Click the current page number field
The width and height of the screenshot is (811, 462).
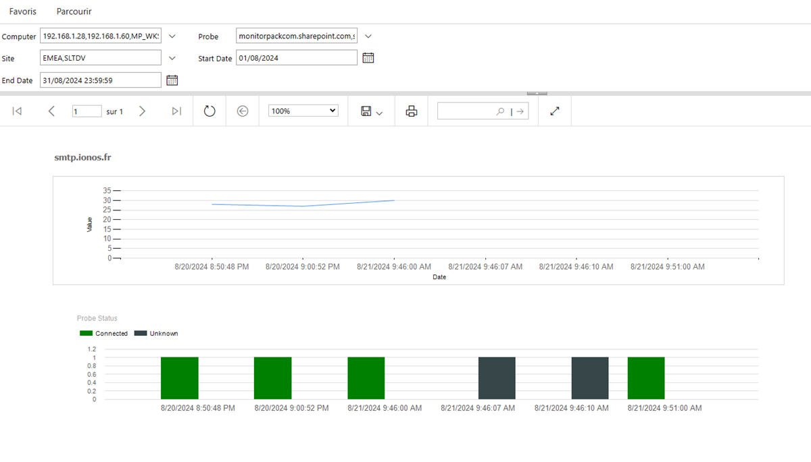point(87,111)
